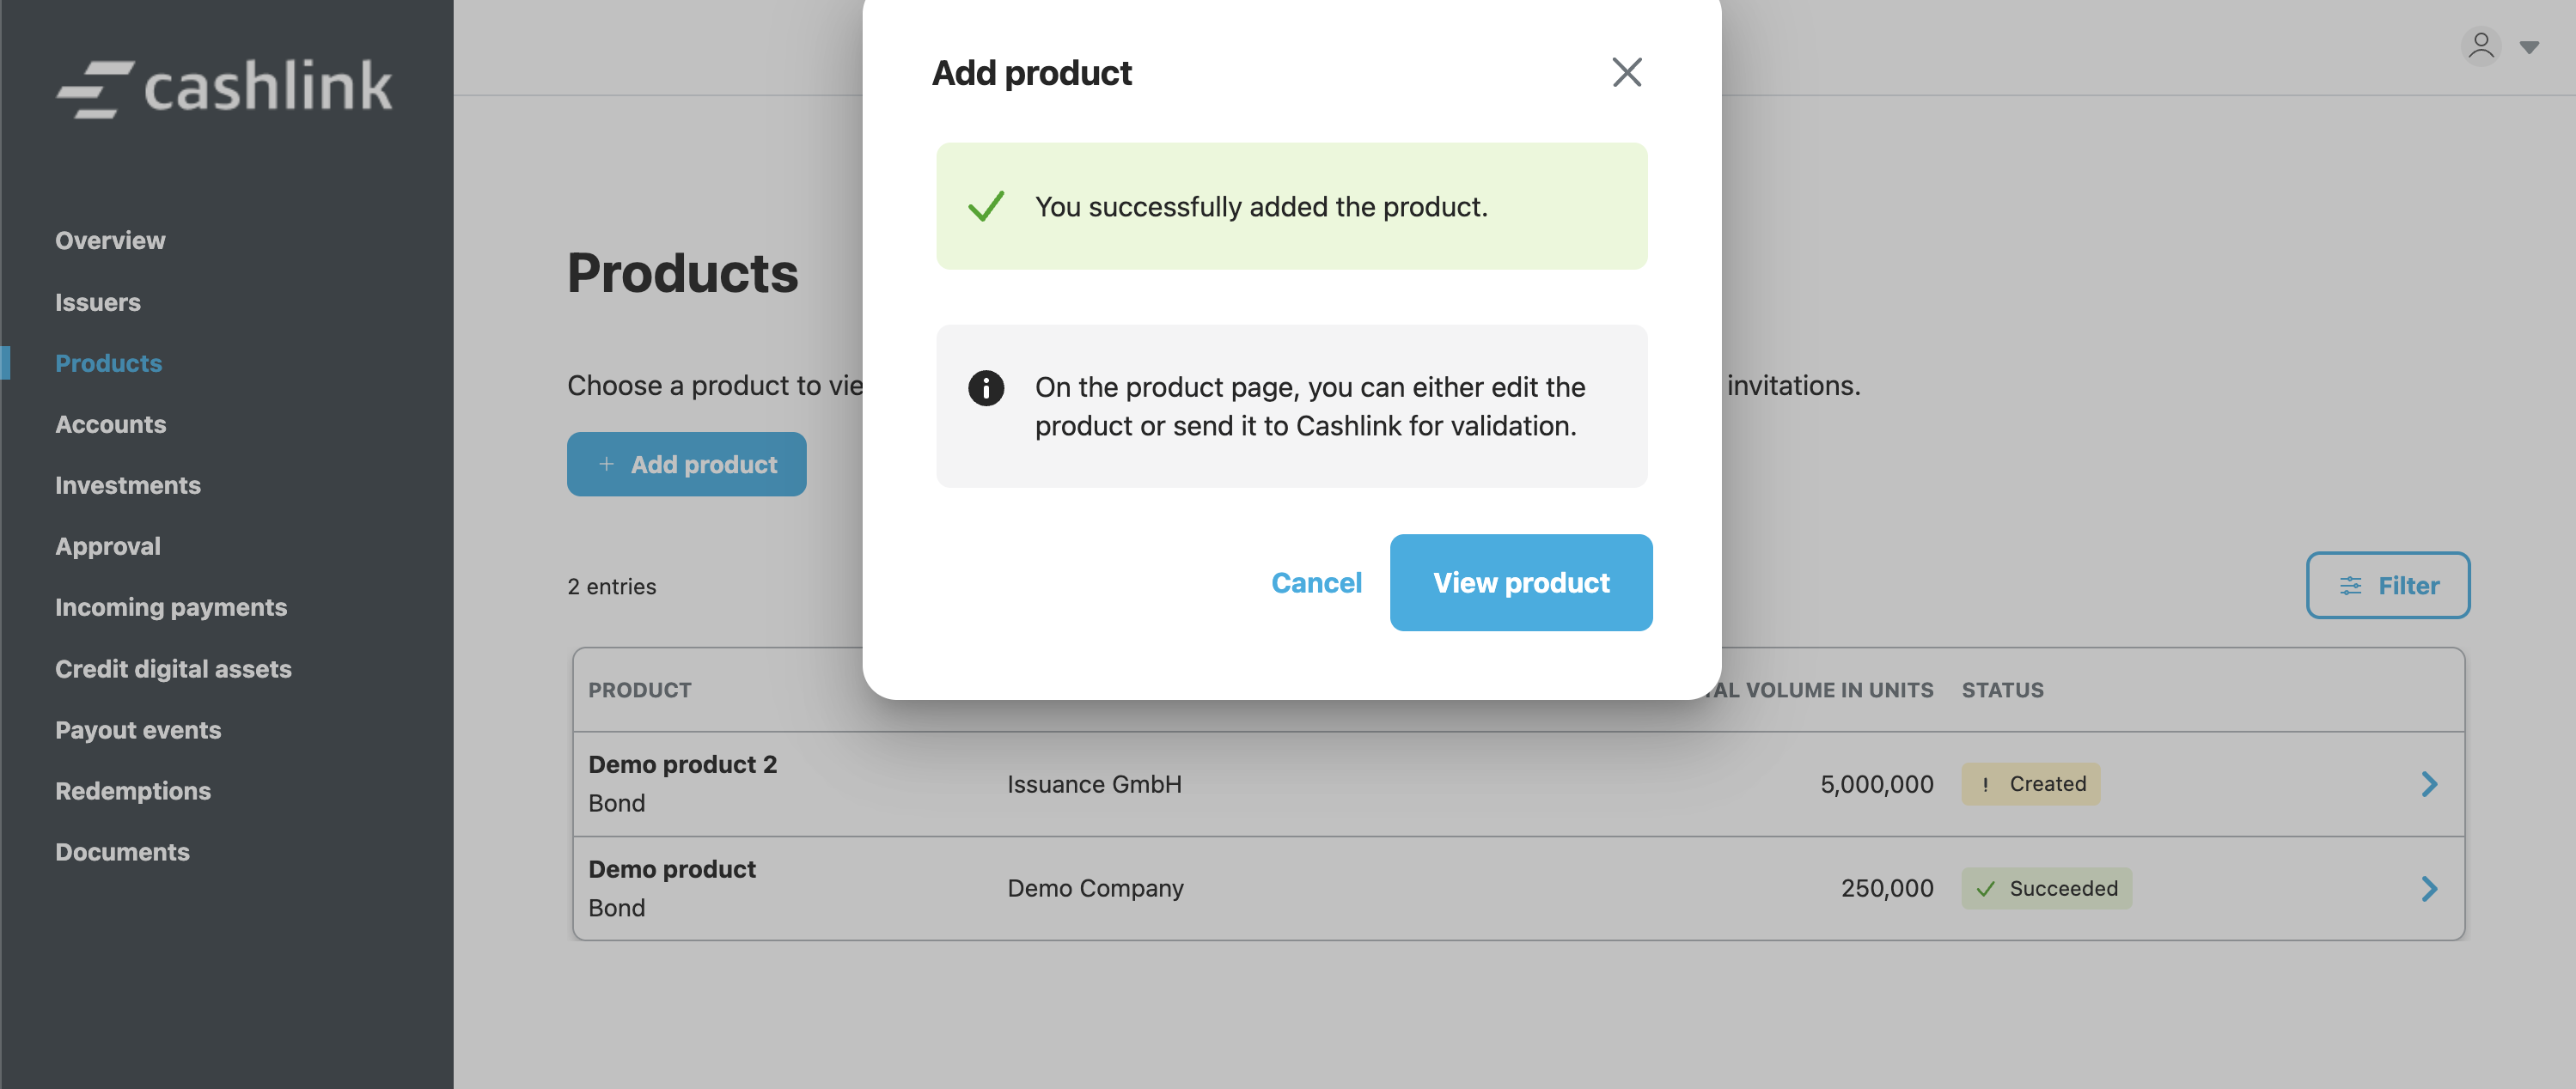The width and height of the screenshot is (2576, 1089).
Task: Click the info icon in the dialog
Action: pyautogui.click(x=986, y=387)
